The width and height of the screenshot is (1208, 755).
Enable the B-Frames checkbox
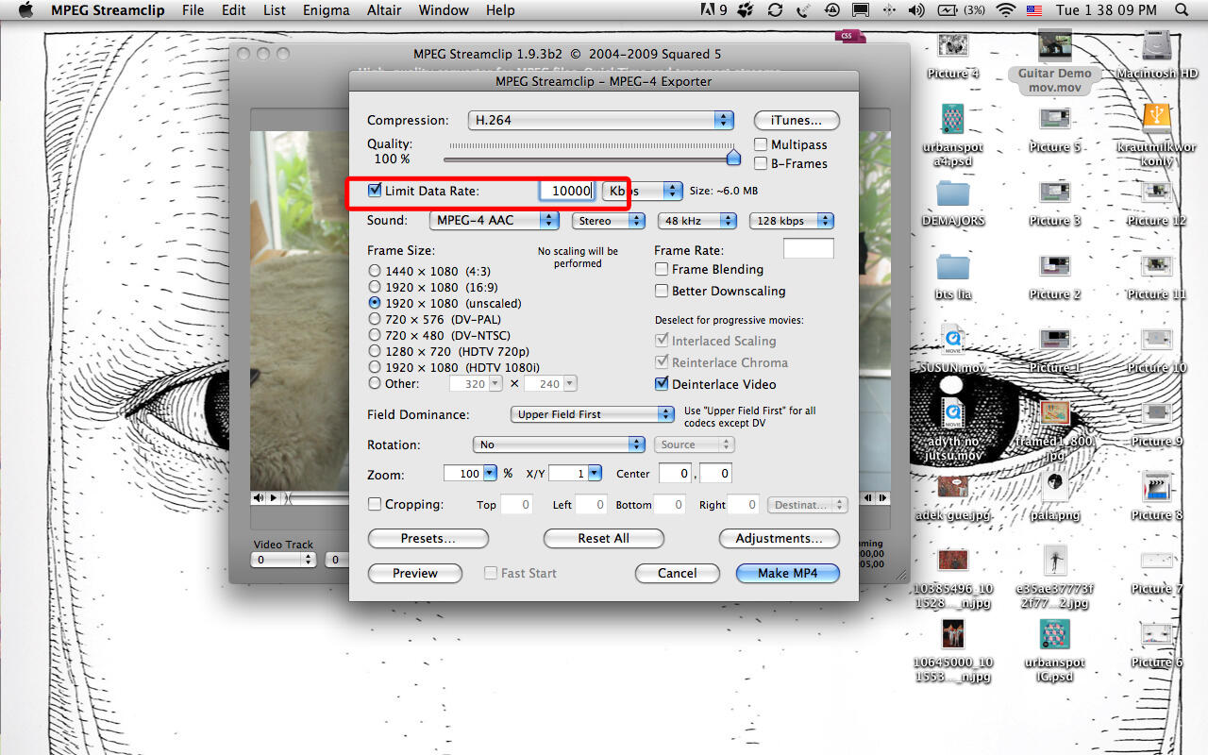click(x=761, y=163)
